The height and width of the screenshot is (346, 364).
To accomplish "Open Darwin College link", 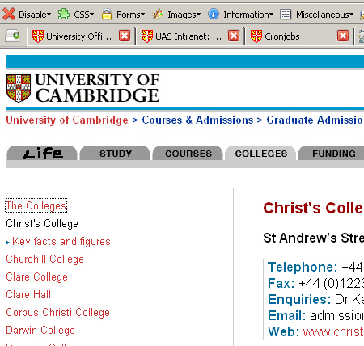I will click(40, 330).
